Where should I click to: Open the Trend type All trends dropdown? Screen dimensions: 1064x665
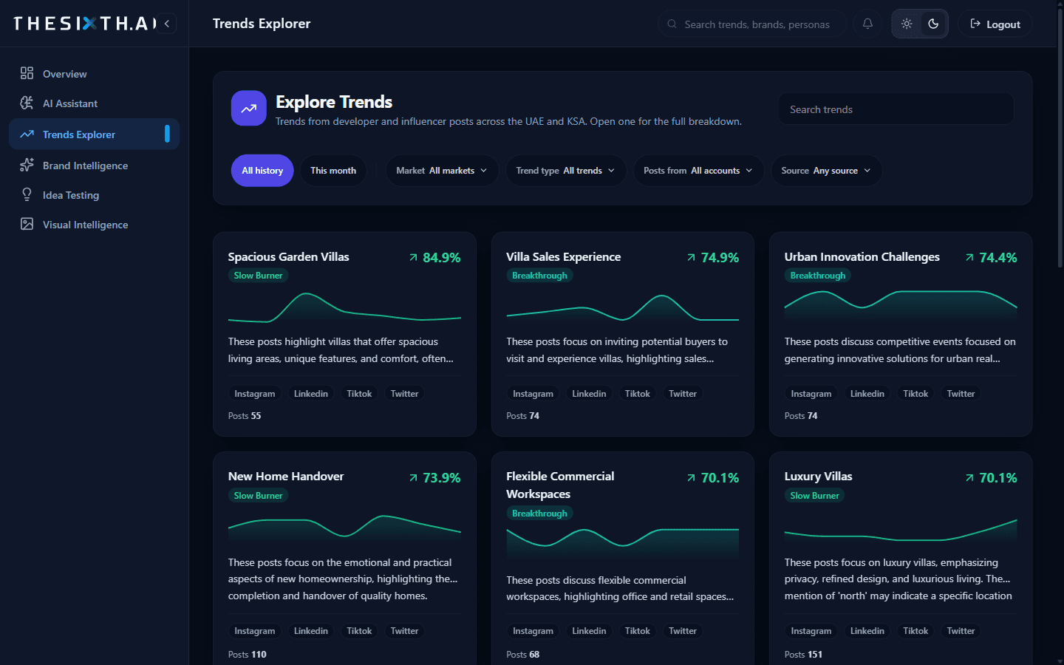(x=566, y=171)
